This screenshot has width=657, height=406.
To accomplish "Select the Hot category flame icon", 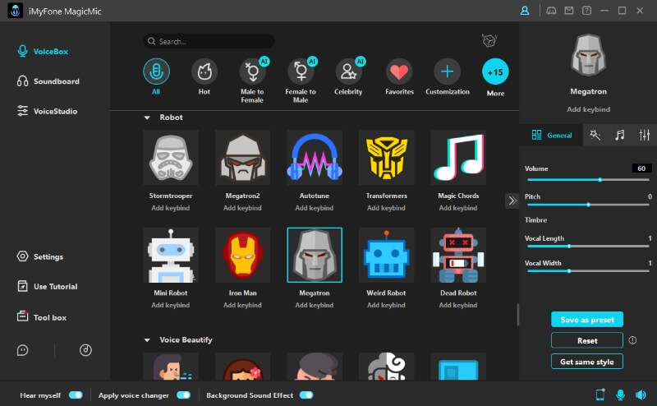I will click(204, 72).
